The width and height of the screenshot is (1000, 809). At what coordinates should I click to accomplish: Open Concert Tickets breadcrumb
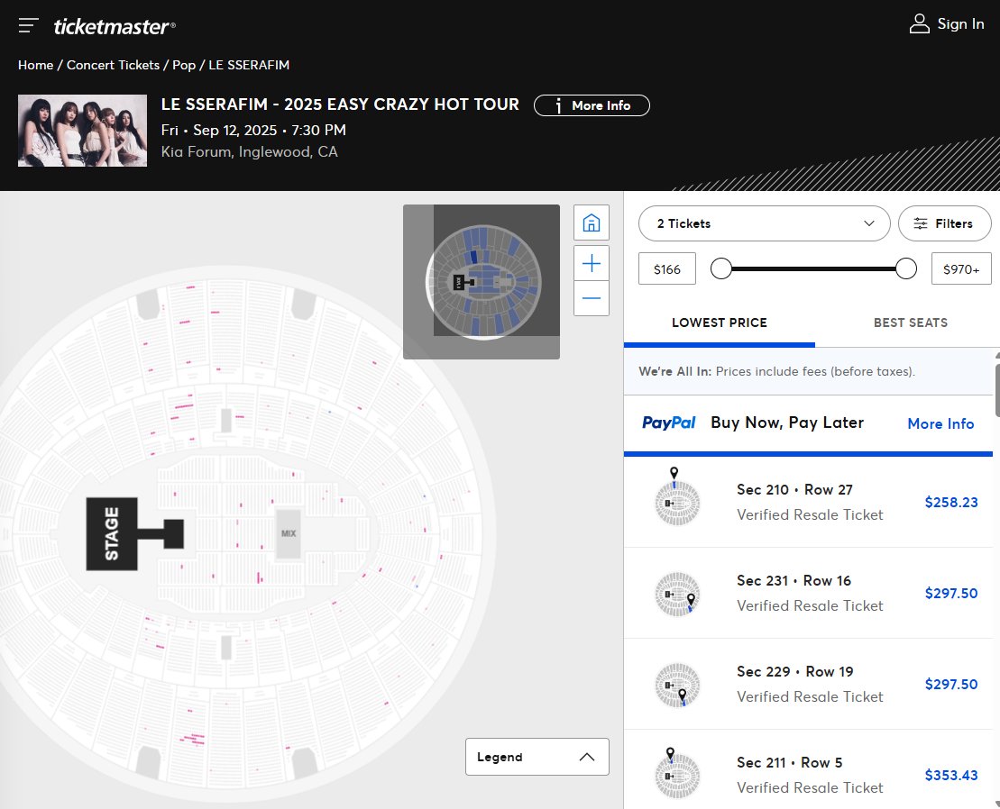113,65
